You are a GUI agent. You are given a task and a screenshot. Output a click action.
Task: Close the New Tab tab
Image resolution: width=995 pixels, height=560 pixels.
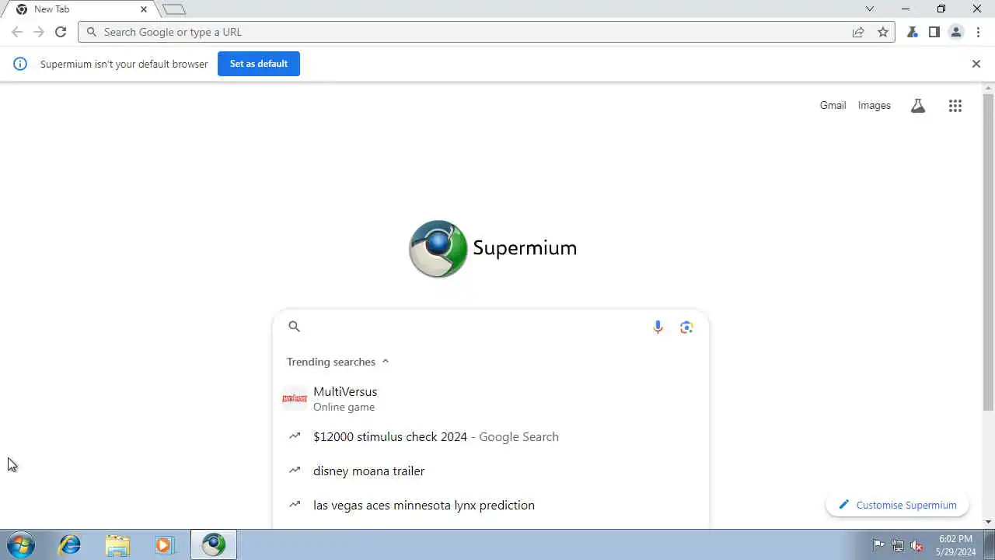click(x=143, y=9)
